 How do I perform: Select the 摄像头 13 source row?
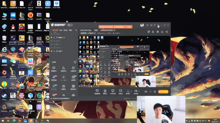pos(64,37)
